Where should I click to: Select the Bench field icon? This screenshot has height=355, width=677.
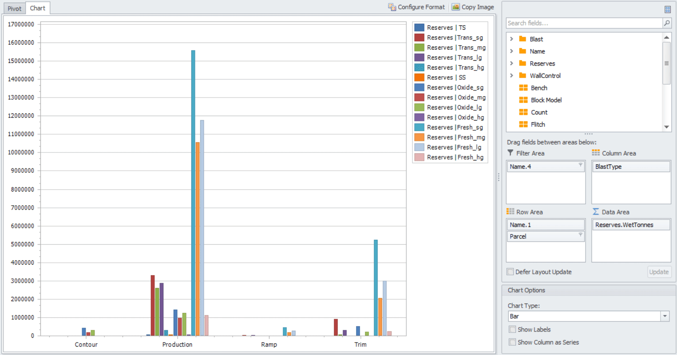[x=523, y=88]
